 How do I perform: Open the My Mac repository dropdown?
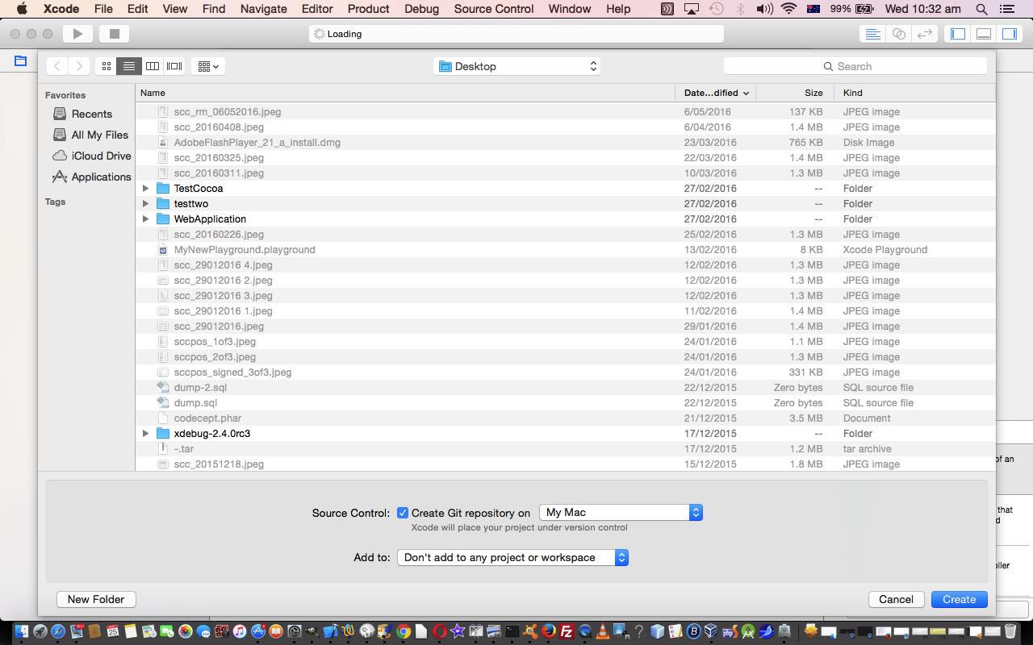pos(621,512)
